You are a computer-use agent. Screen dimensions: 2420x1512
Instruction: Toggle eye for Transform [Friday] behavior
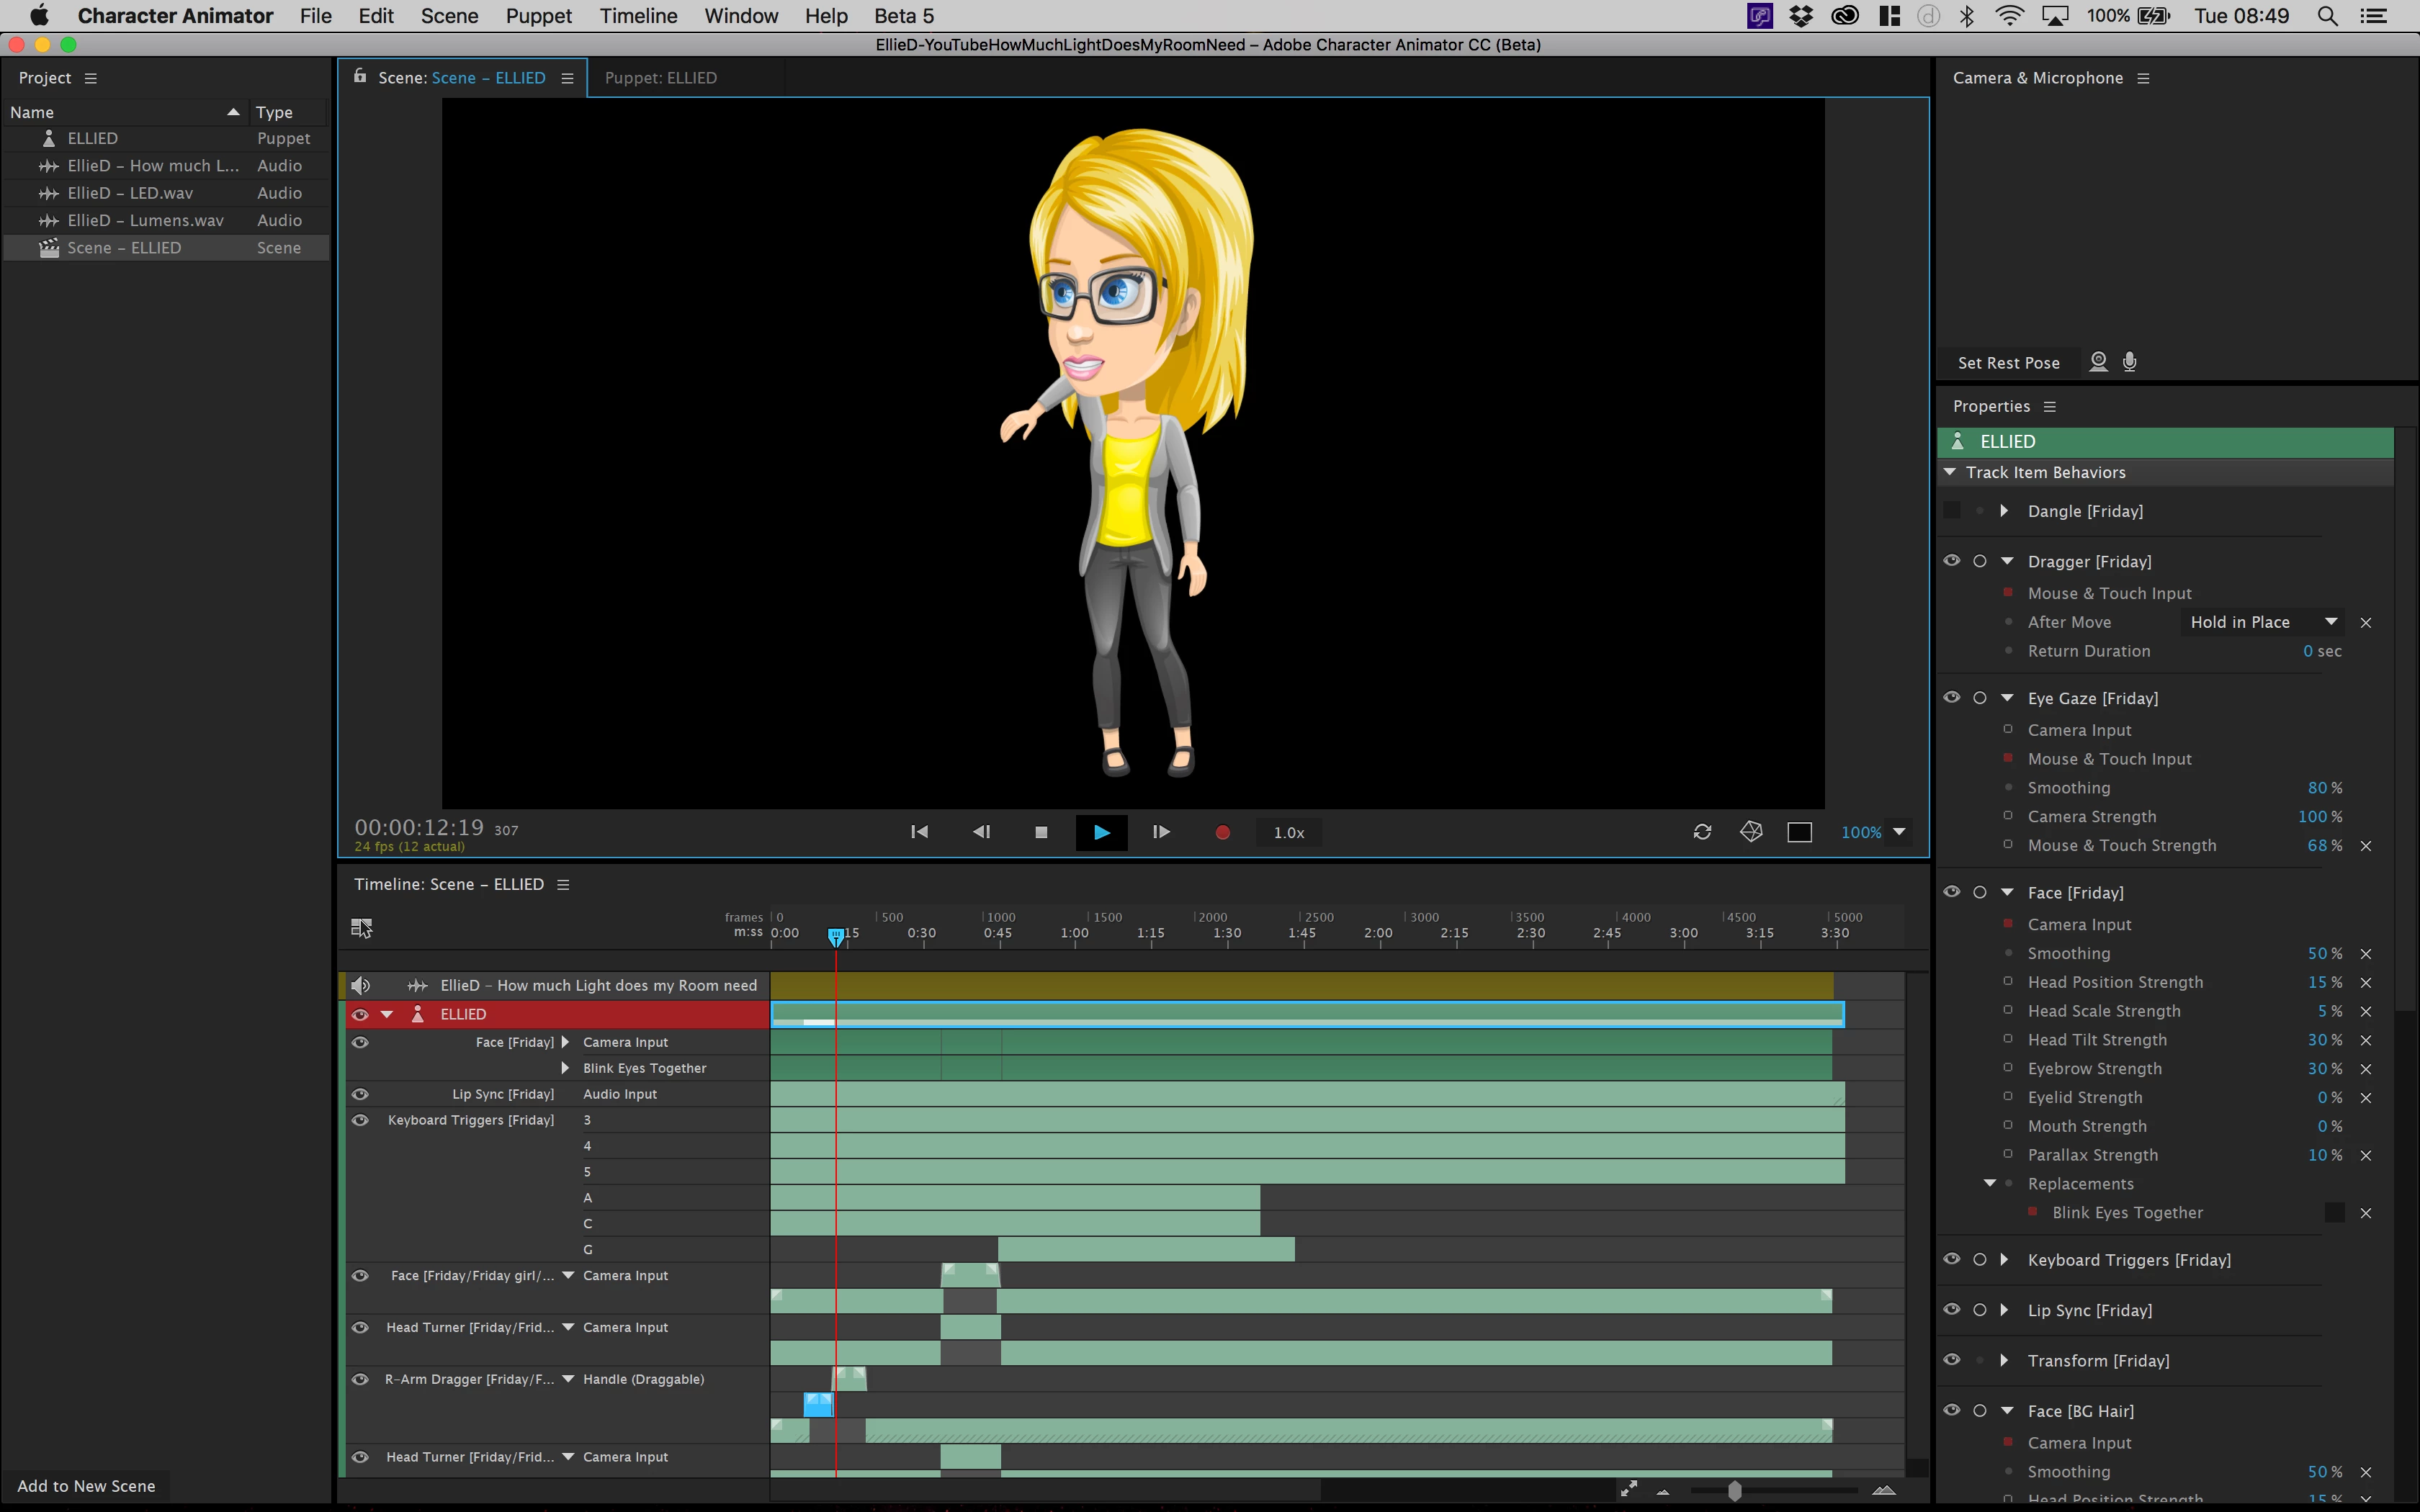point(1951,1360)
